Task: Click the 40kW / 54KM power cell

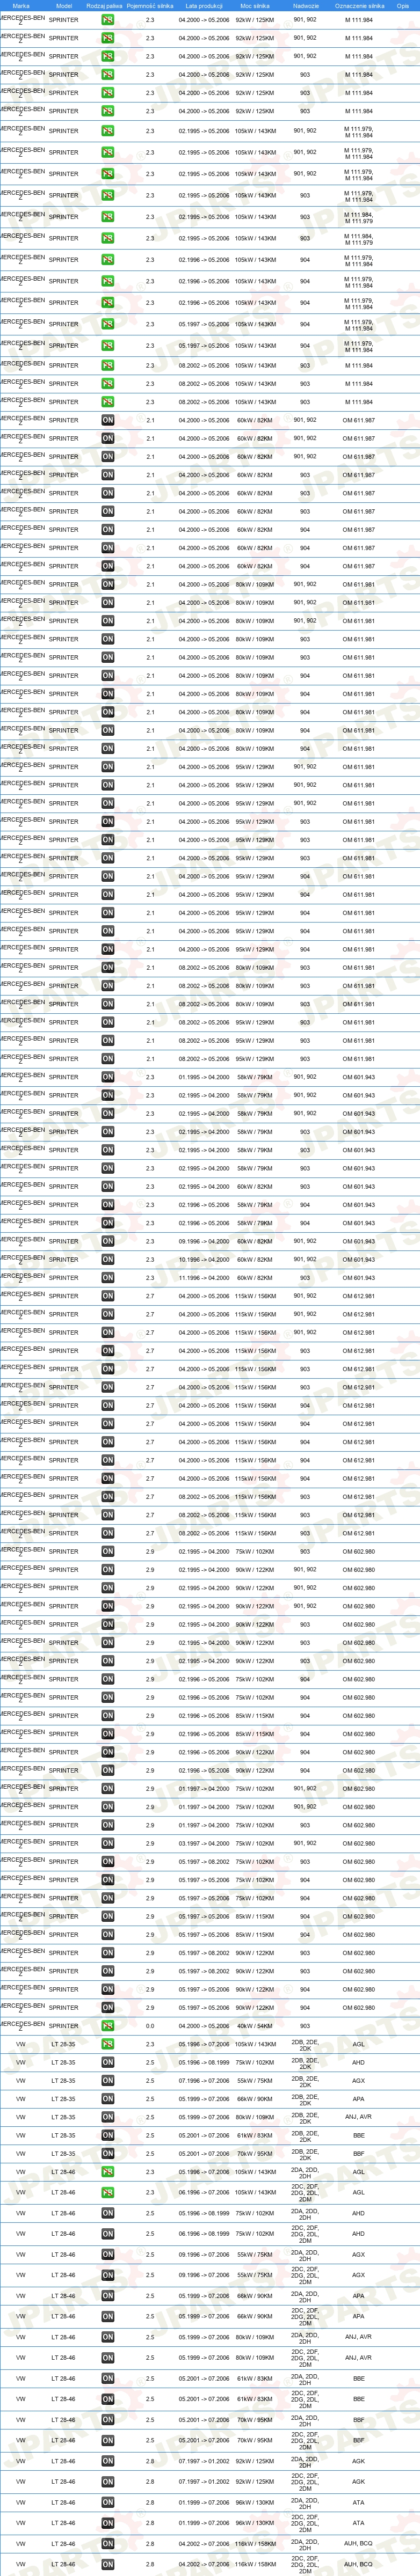Action: (x=255, y=2026)
